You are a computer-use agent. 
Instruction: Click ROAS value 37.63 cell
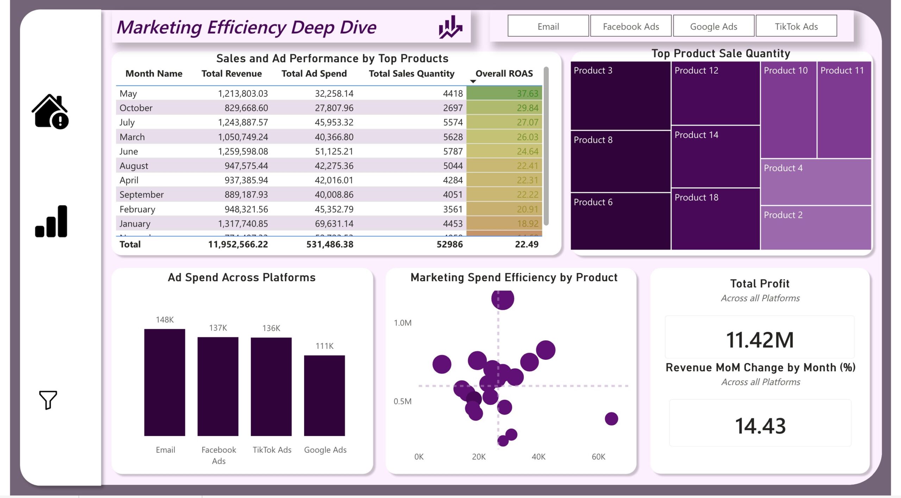tap(504, 93)
